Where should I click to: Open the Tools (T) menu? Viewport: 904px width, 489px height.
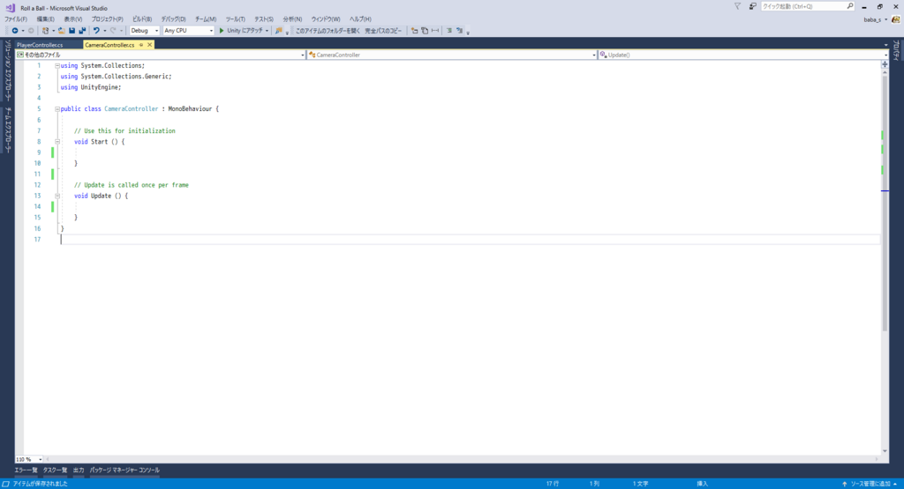[235, 19]
